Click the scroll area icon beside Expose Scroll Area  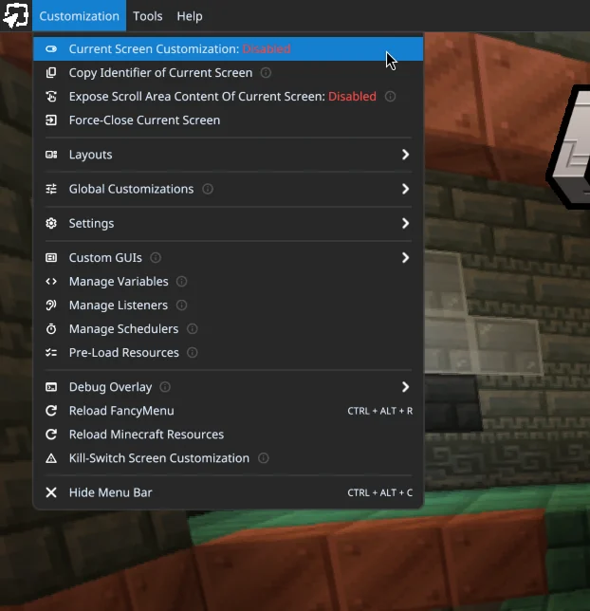click(x=51, y=96)
